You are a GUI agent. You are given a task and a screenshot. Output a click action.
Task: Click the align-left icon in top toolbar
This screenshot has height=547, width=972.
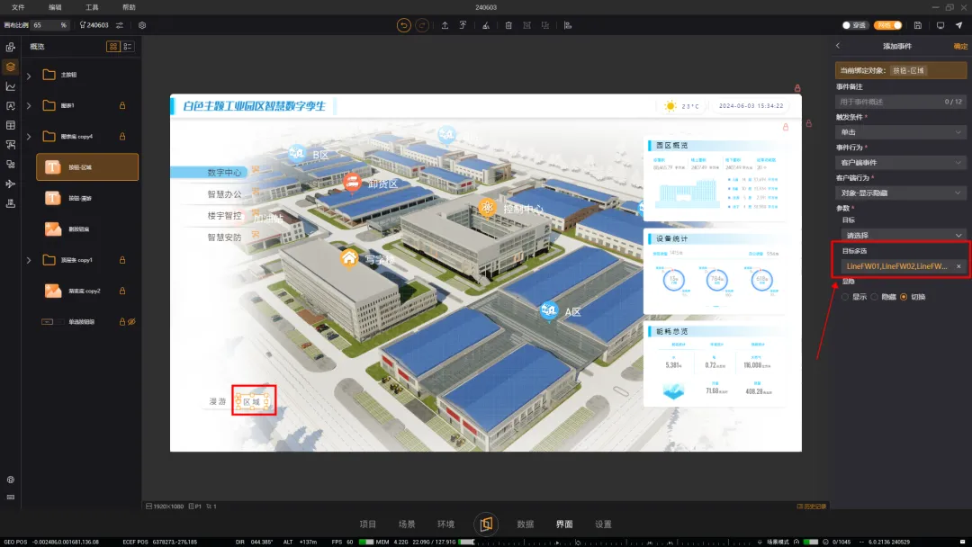pyautogui.click(x=568, y=25)
